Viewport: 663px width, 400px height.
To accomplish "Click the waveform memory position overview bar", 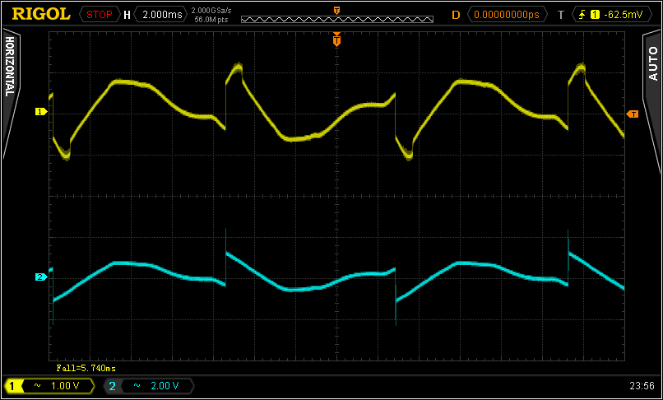I will [337, 19].
